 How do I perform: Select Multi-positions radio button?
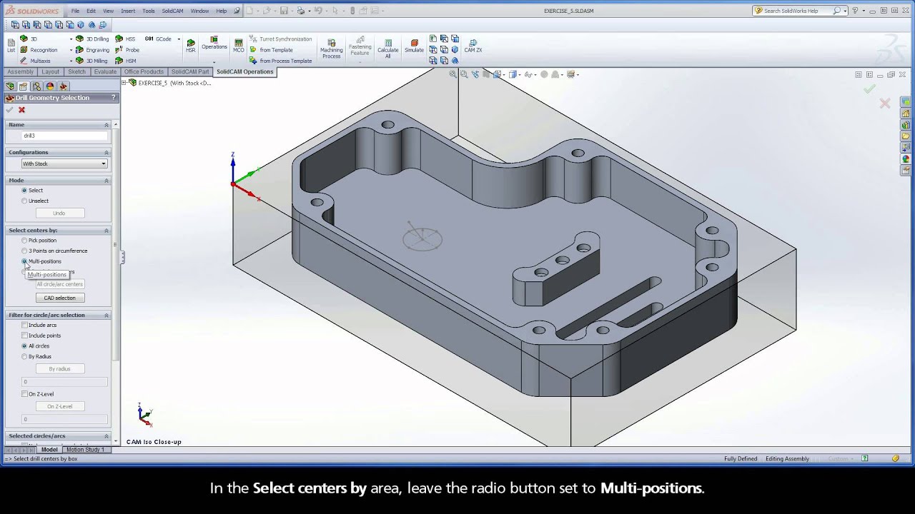pos(24,261)
